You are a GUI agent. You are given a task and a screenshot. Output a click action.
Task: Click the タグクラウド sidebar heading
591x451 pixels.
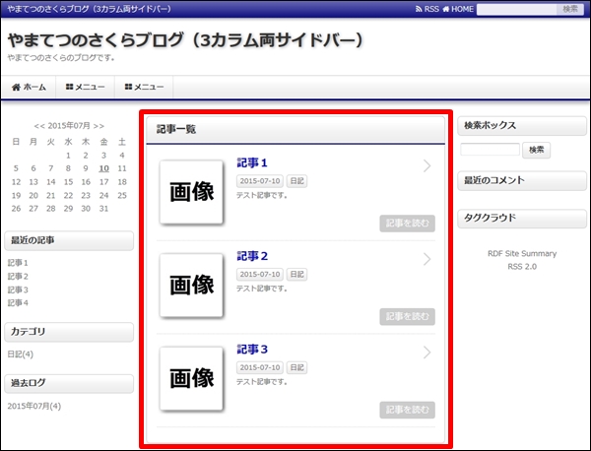(522, 219)
